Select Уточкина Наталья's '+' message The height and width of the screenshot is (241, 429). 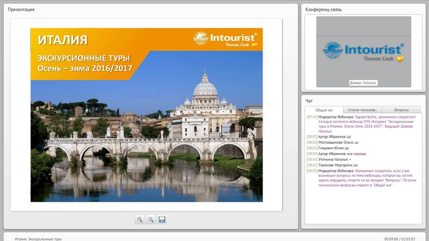(x=329, y=159)
